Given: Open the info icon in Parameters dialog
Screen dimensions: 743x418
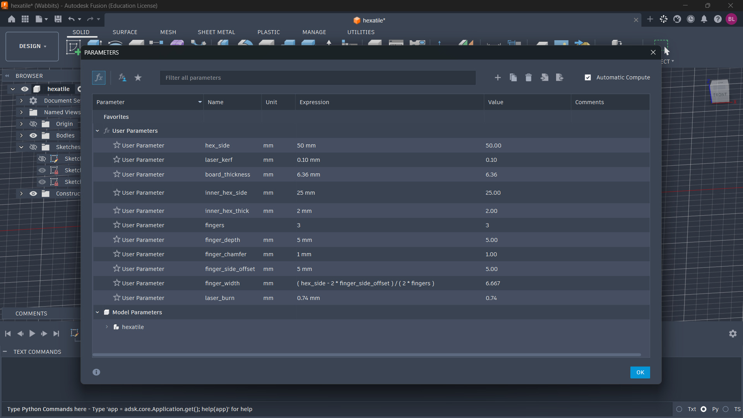Looking at the screenshot, I should pos(96,372).
